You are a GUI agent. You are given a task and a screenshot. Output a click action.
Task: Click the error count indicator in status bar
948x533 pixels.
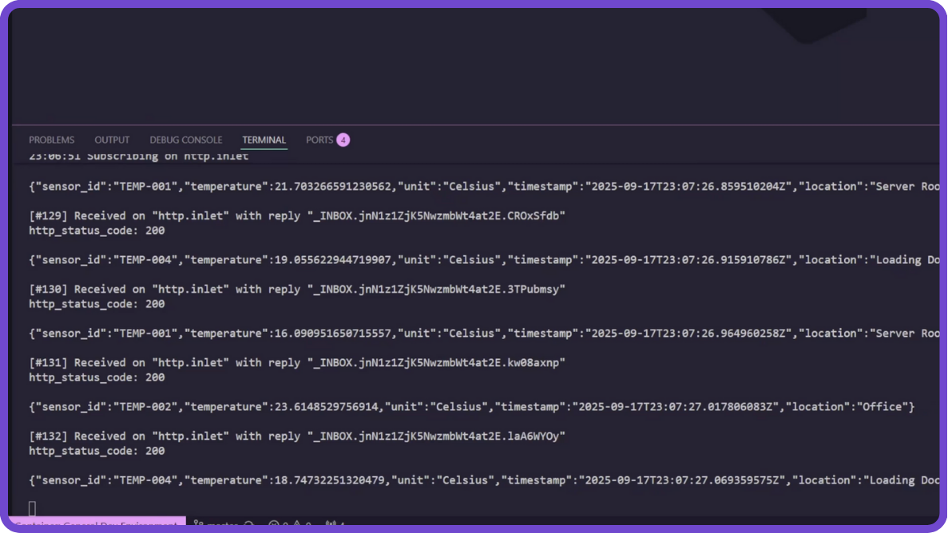pos(279,524)
